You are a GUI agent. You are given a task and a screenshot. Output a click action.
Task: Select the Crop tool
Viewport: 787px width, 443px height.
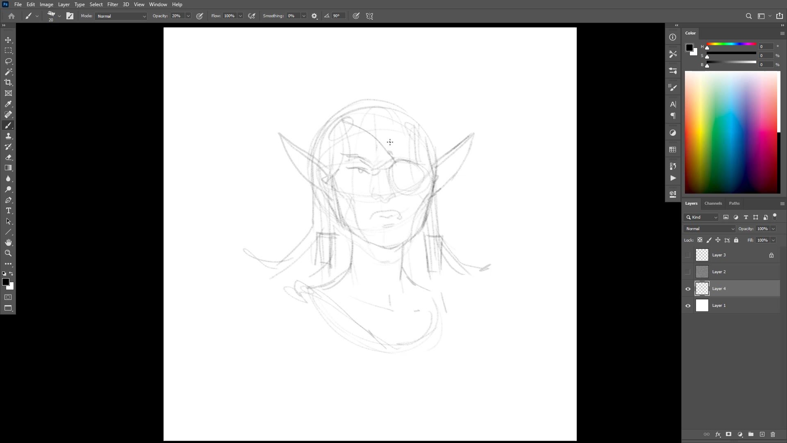[8, 82]
